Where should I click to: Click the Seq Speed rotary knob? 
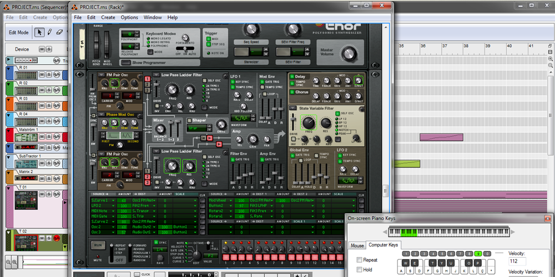251,29
